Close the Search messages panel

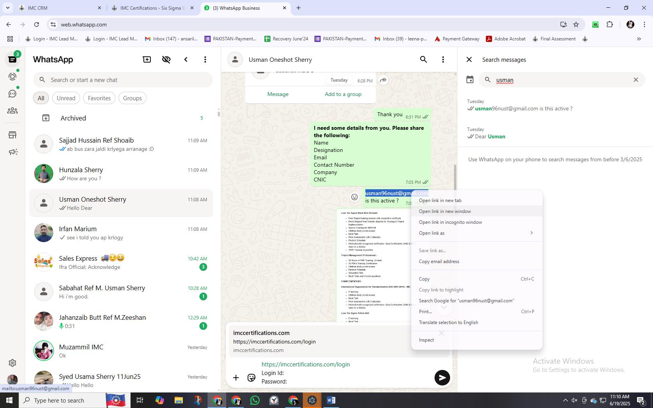coord(469,59)
